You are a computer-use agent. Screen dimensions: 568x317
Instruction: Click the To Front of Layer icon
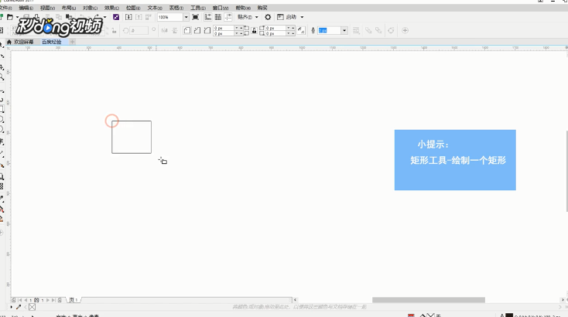(368, 31)
